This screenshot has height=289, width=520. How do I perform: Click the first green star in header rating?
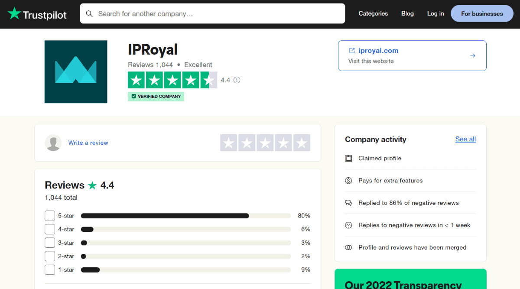click(x=136, y=80)
